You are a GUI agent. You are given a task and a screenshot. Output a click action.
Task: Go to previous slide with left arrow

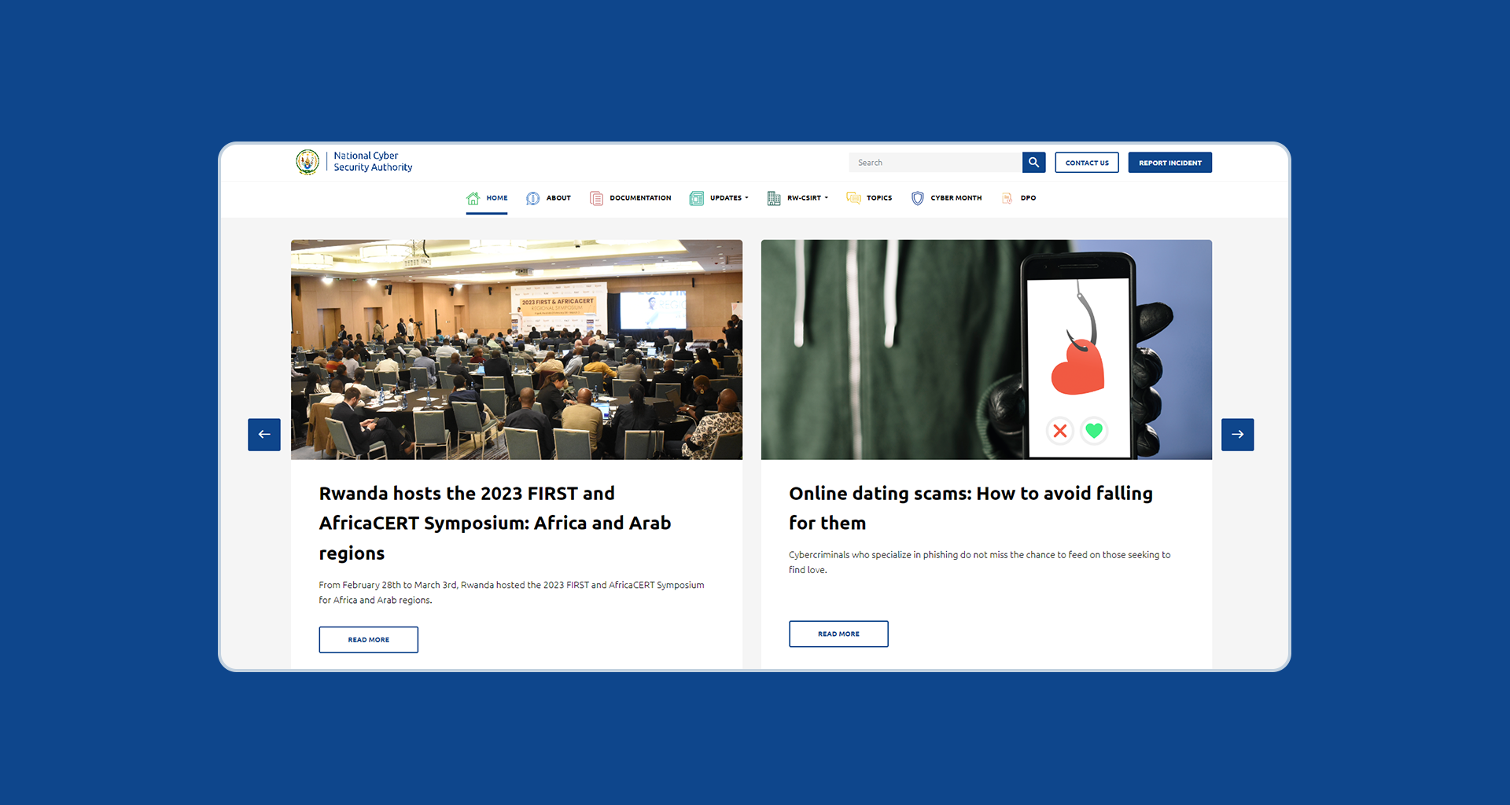point(264,435)
